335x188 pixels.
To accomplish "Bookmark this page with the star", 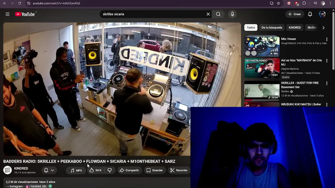I will (278, 3).
